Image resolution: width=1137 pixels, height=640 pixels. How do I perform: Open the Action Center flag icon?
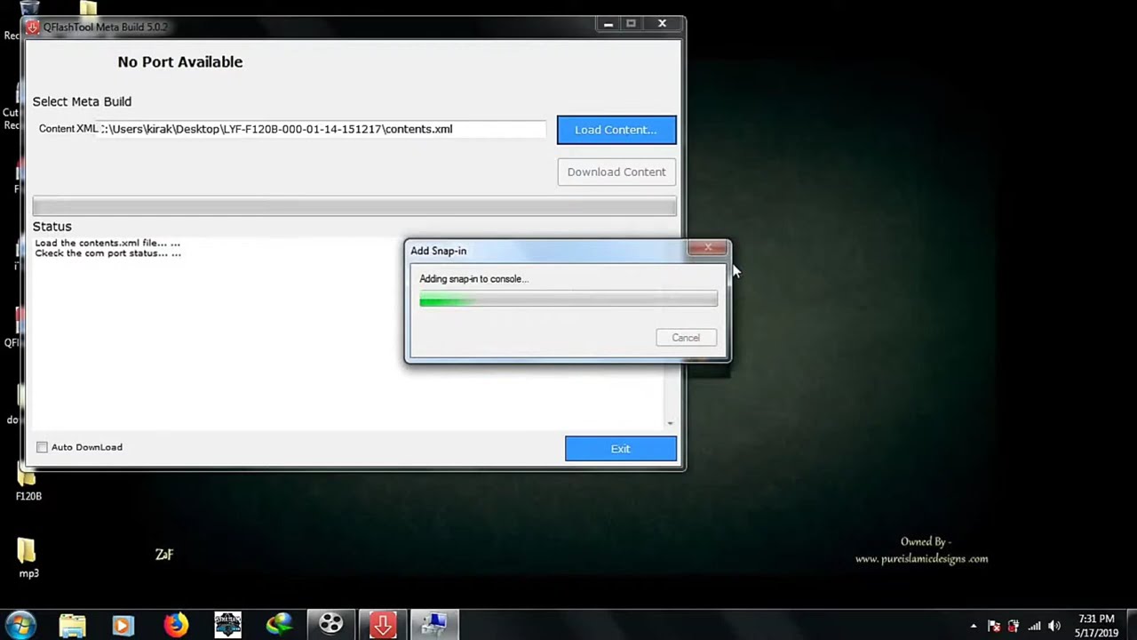pos(994,626)
